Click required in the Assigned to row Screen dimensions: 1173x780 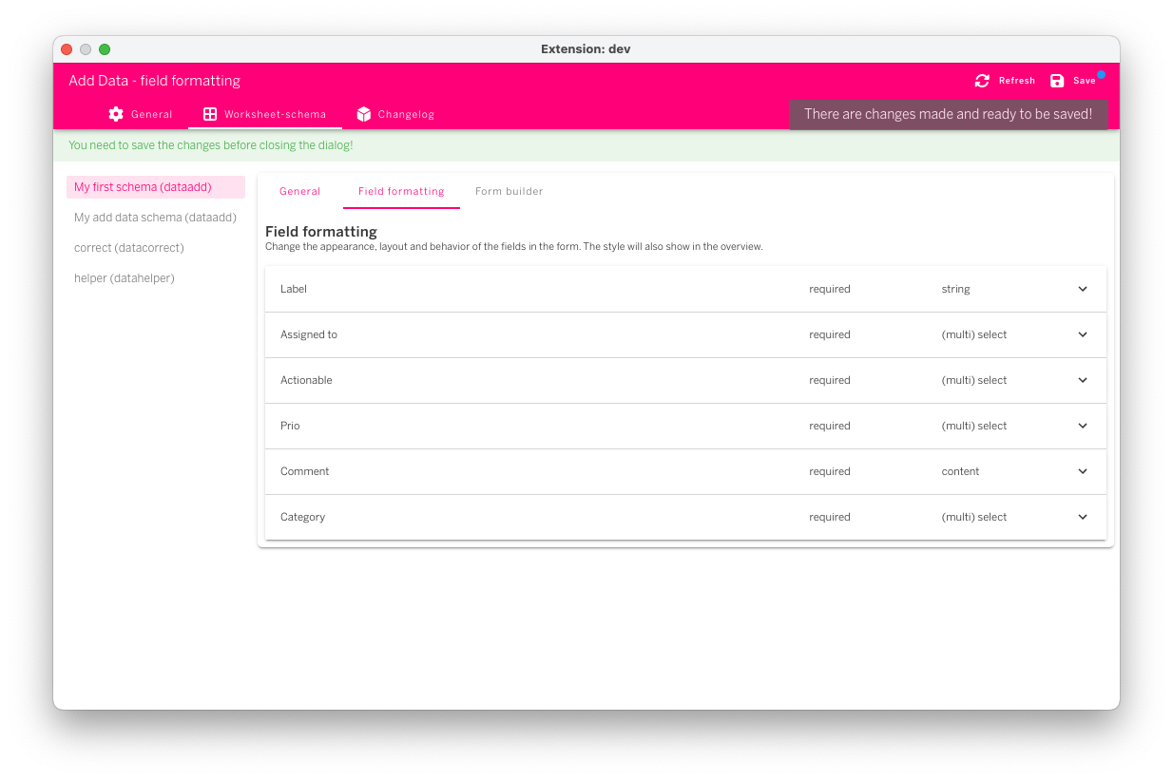tap(830, 334)
